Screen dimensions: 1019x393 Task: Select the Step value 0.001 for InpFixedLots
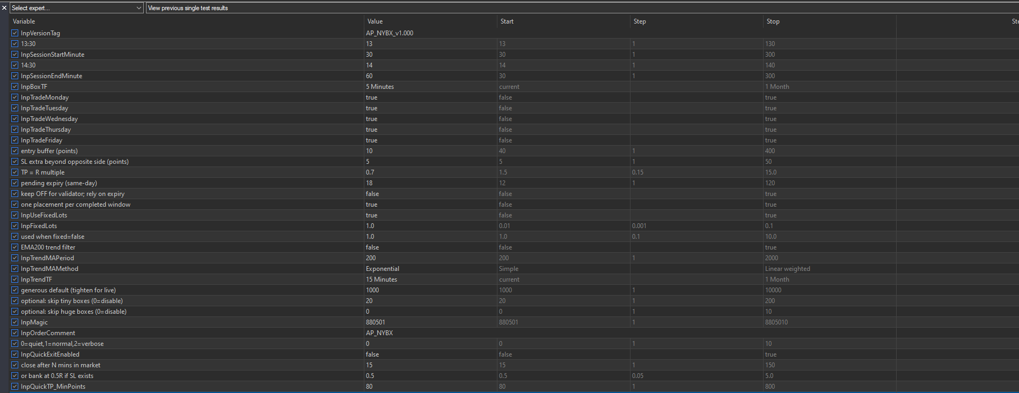[697, 226]
